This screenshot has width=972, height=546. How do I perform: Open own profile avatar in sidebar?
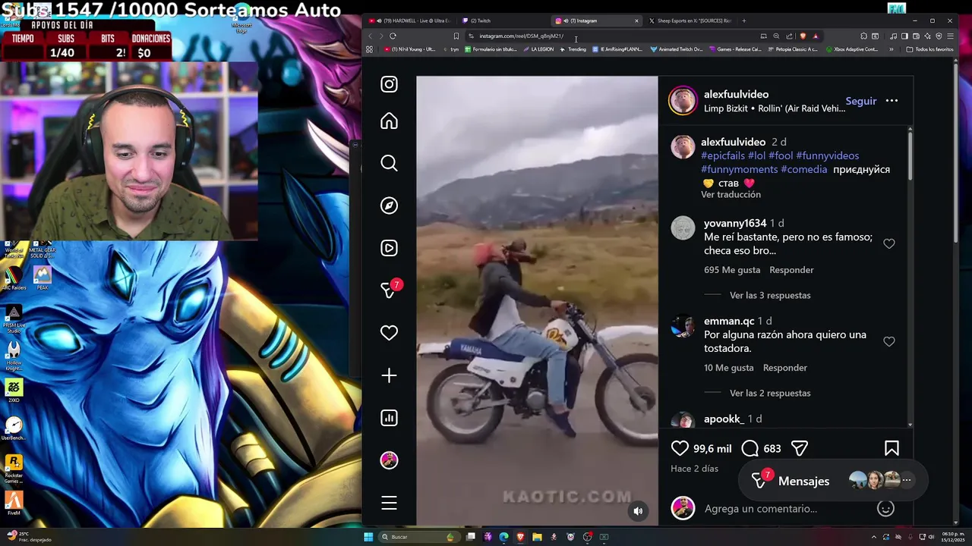pyautogui.click(x=389, y=460)
